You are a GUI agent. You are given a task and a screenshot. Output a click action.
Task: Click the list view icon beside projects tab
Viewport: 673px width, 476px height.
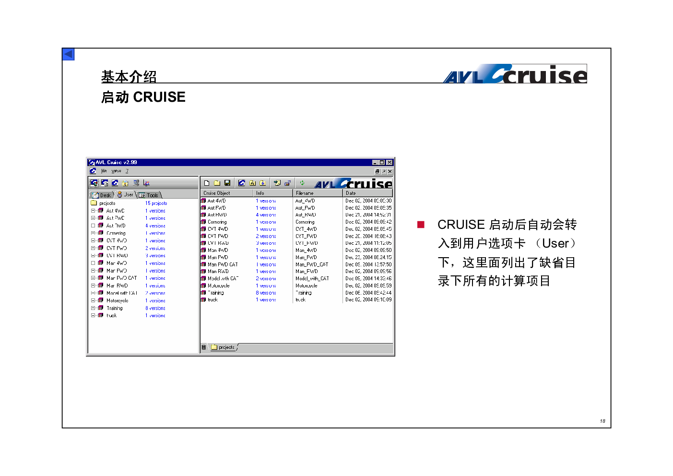pyautogui.click(x=204, y=347)
